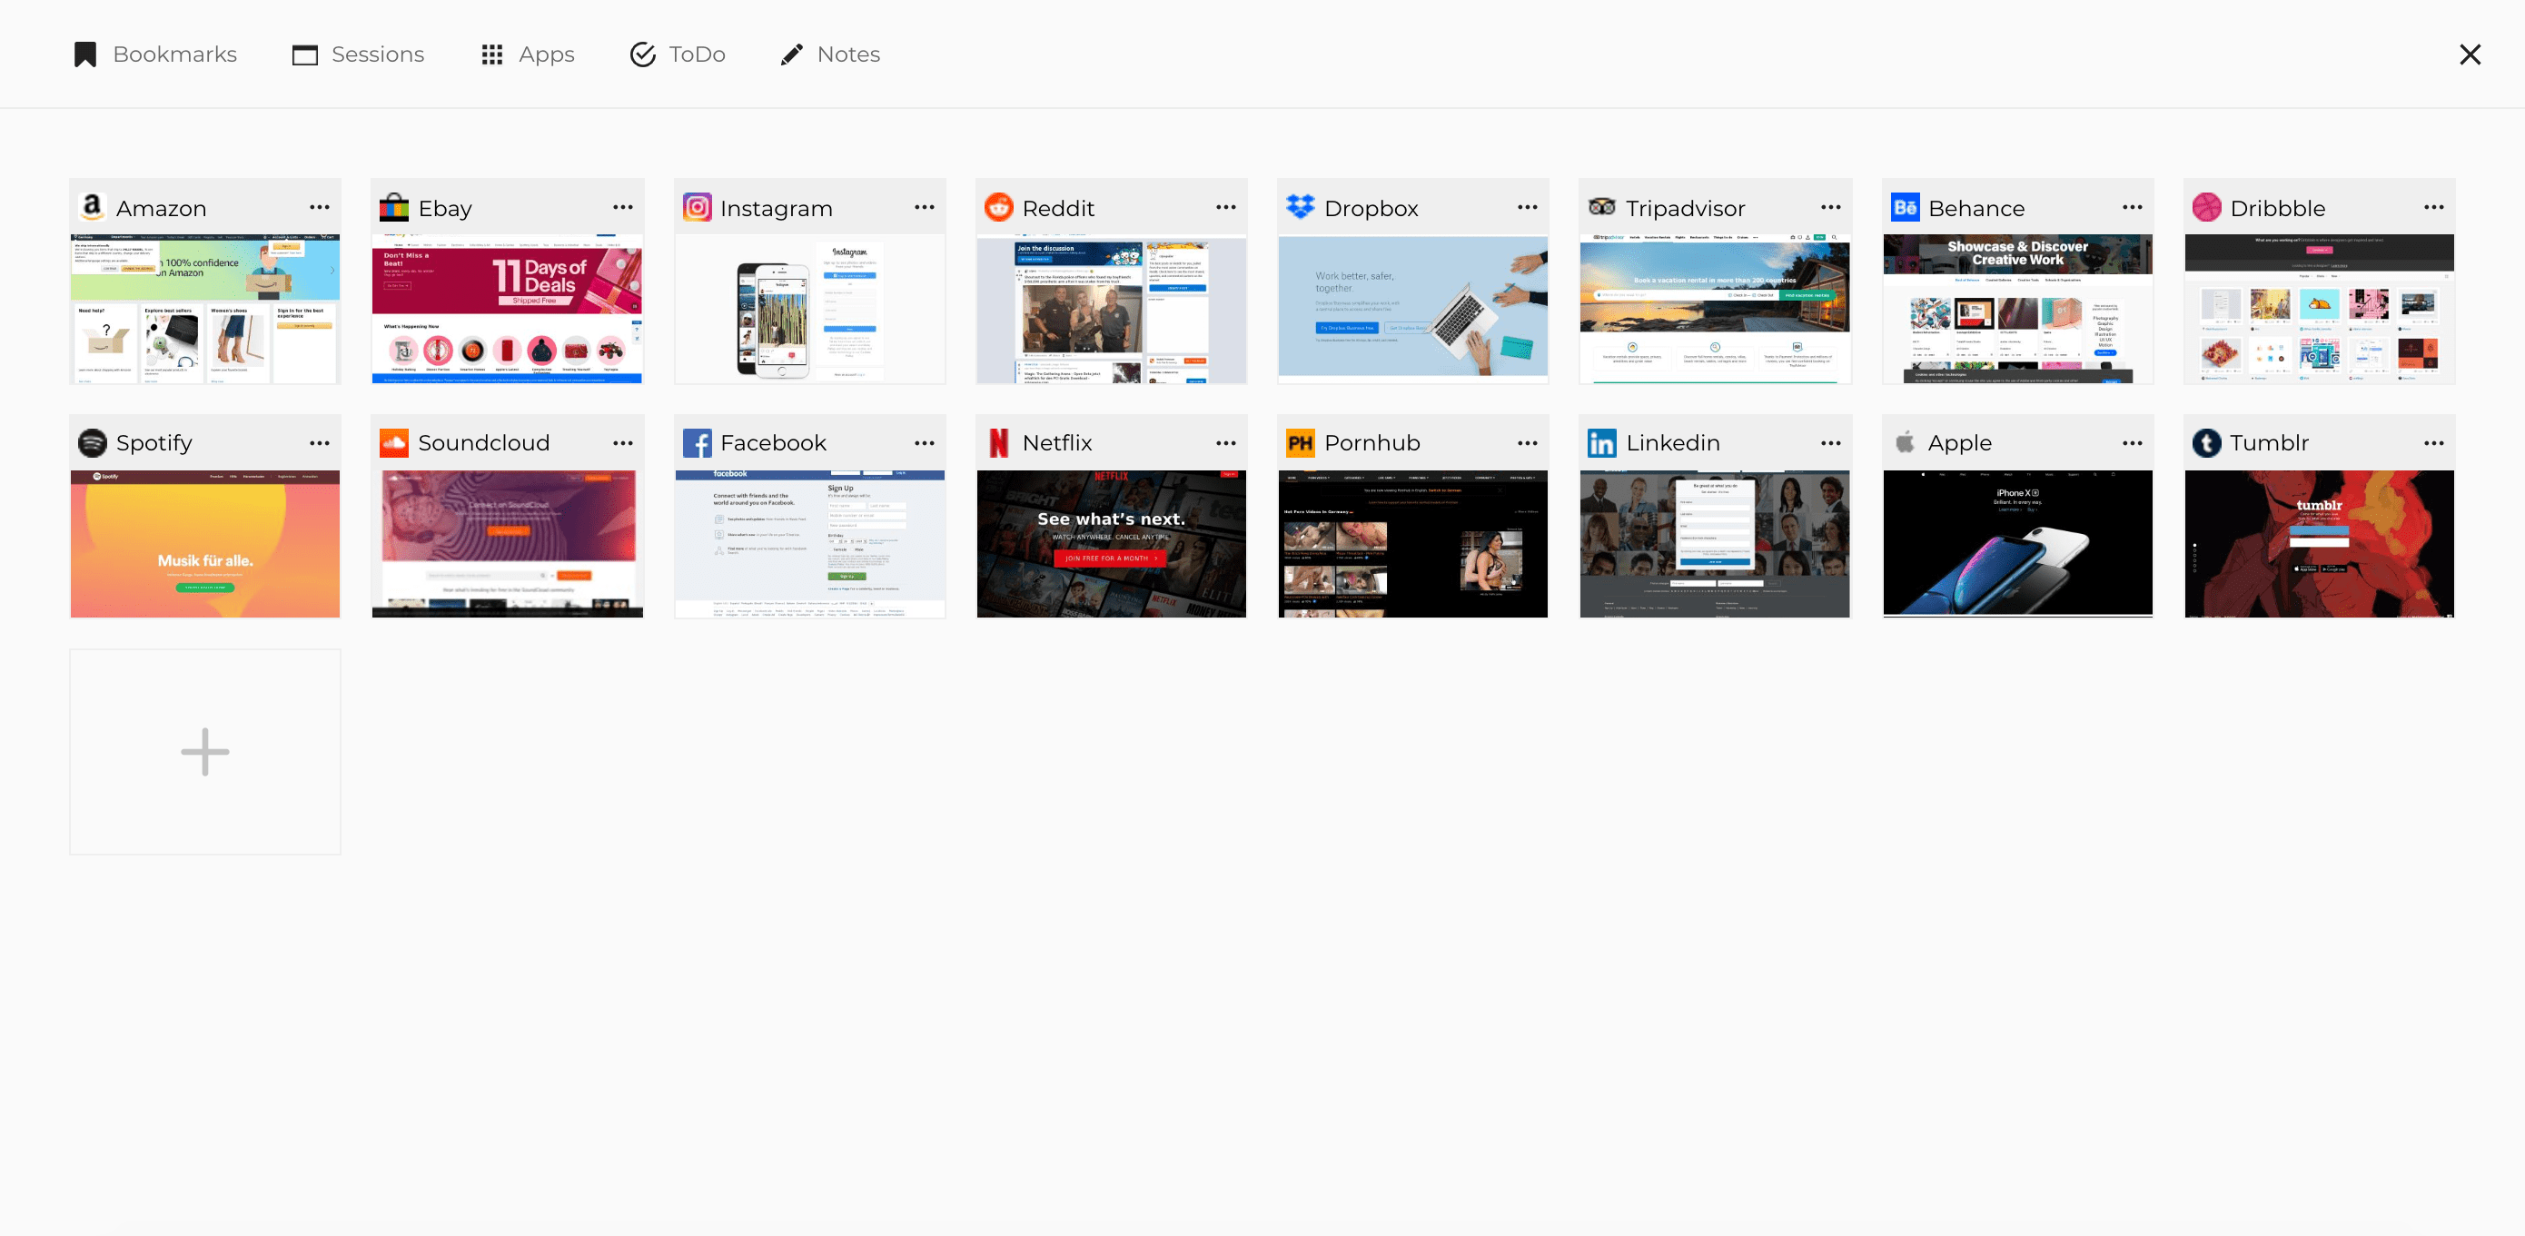
Task: Expand the Netflix three-dot menu
Action: [1225, 443]
